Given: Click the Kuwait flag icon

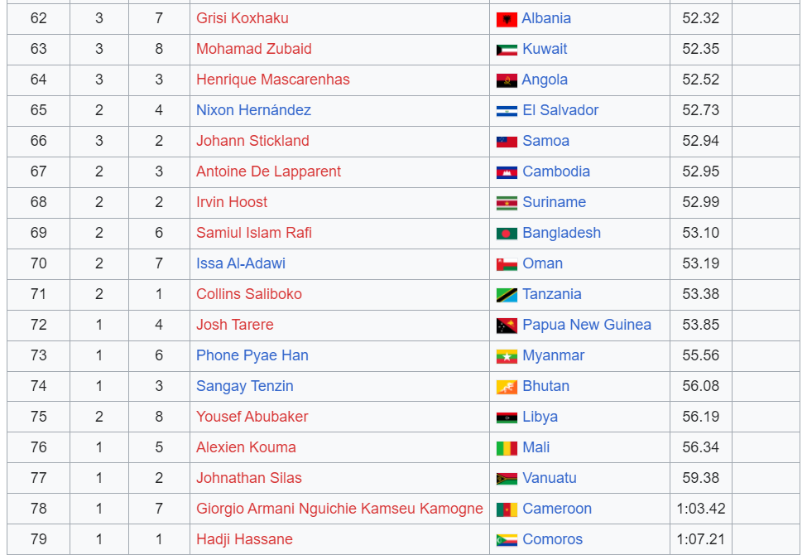Looking at the screenshot, I should (507, 50).
